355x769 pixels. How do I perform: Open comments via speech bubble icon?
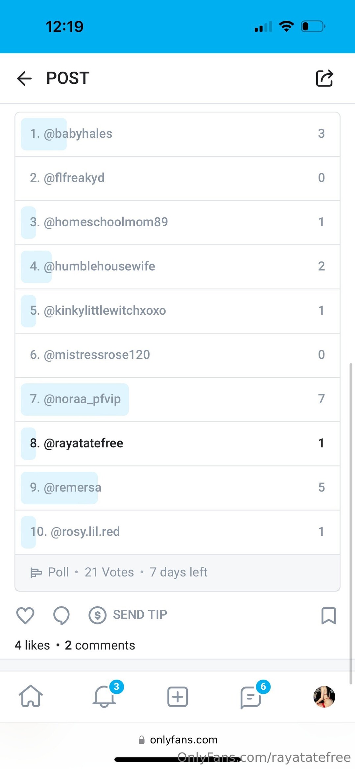click(x=61, y=615)
